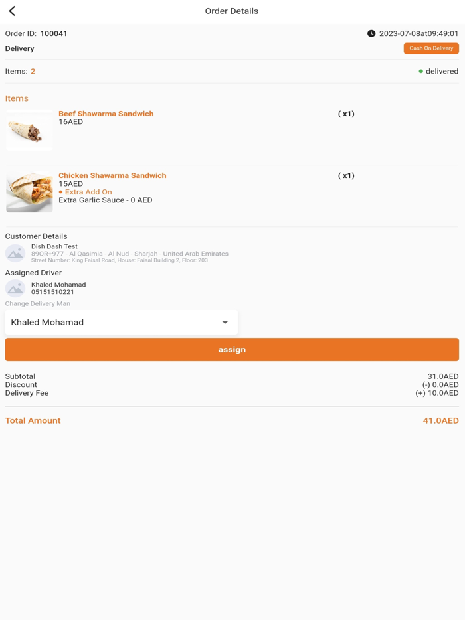Screen dimensions: 465x620
Task: Open Chicken Shawarma Sandwich details
Action: pos(112,175)
